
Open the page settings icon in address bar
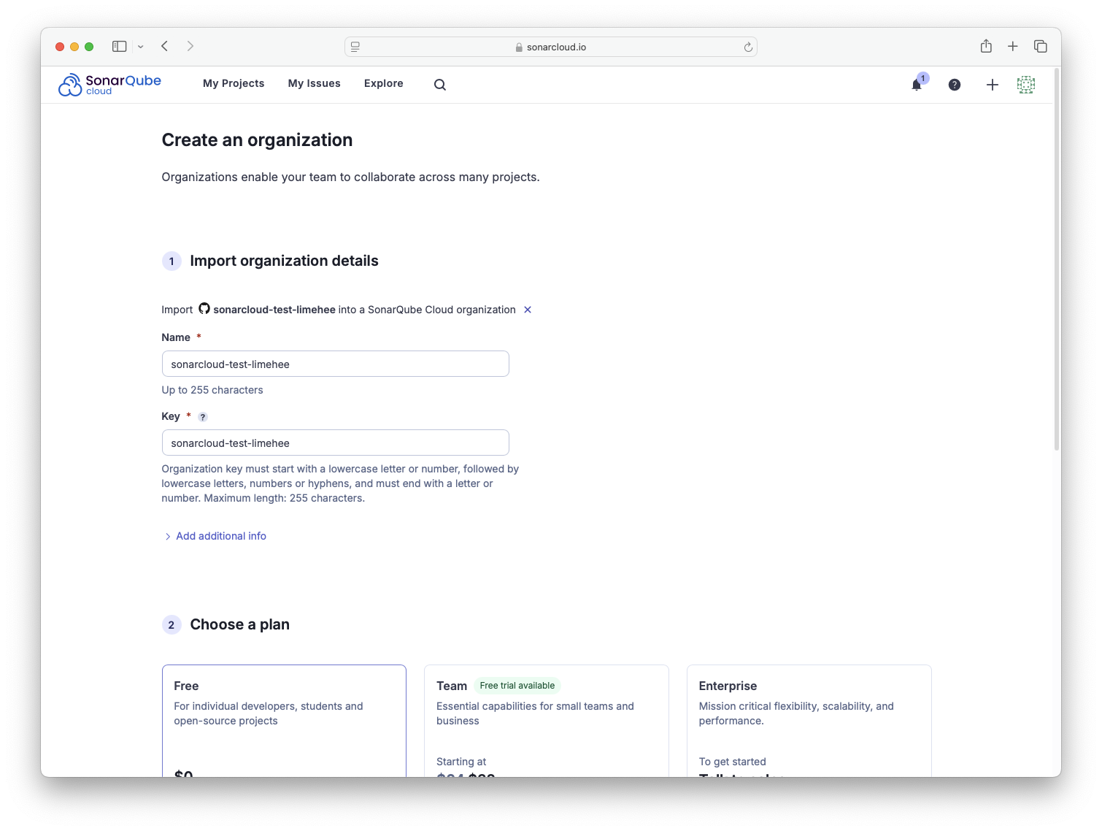355,47
